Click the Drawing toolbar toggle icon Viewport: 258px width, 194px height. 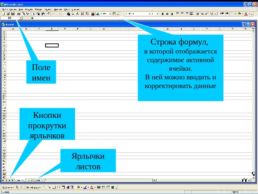coord(97,14)
